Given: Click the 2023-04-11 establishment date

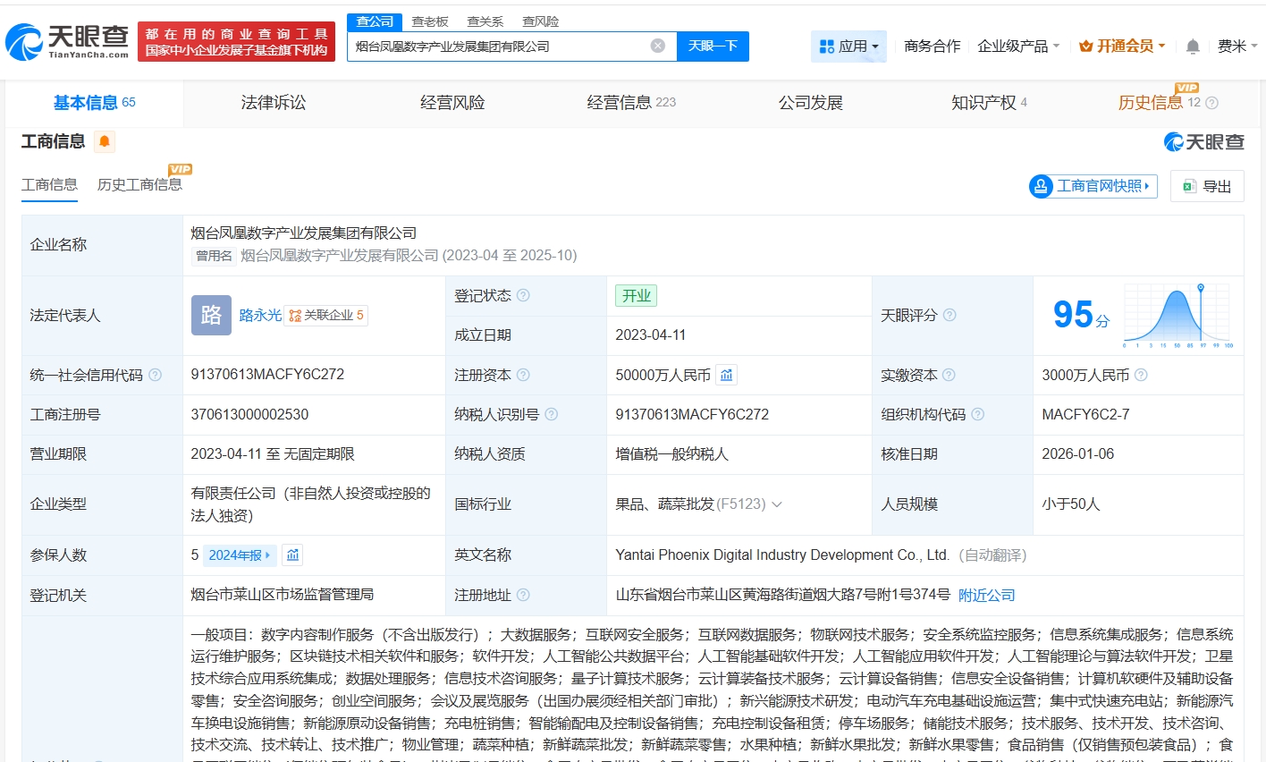Looking at the screenshot, I should click(x=650, y=335).
